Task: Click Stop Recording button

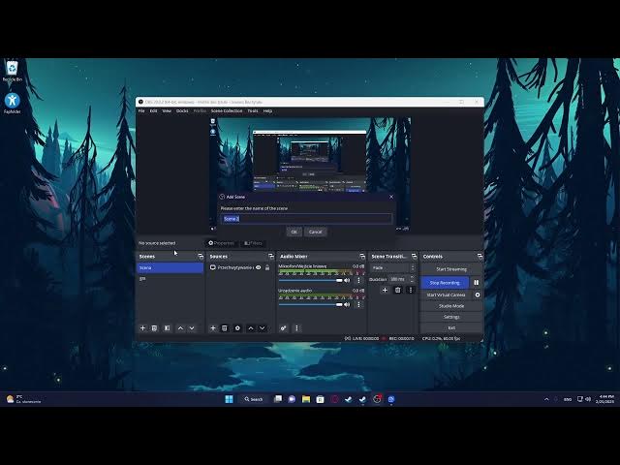Action: [x=445, y=283]
